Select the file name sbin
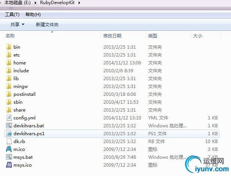The image size is (231, 176). click(18, 102)
